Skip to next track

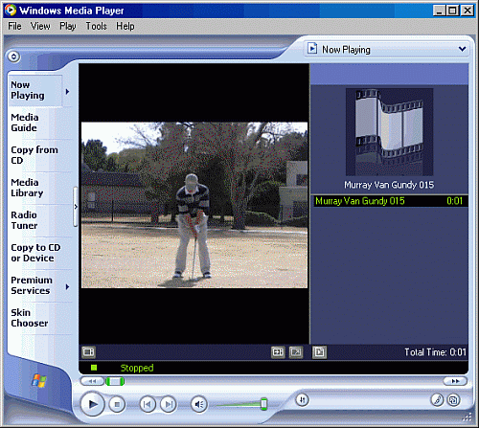coord(169,404)
